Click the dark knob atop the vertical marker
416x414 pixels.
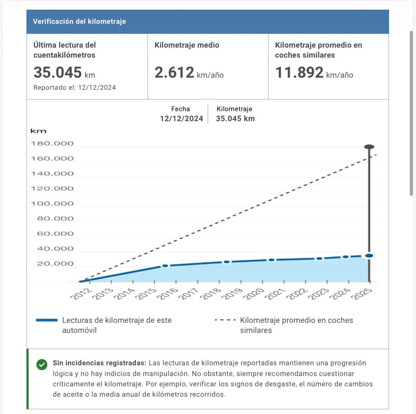[x=369, y=147]
